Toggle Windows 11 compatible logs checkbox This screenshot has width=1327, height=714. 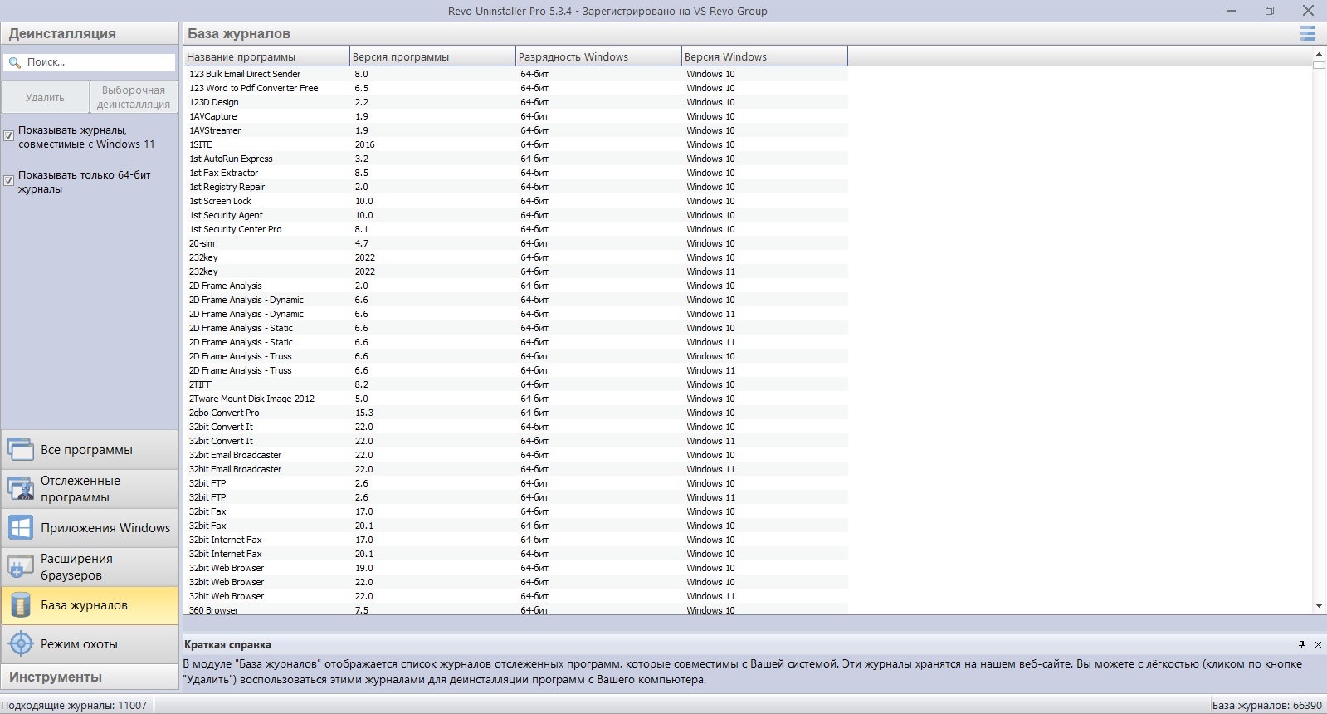click(x=9, y=135)
